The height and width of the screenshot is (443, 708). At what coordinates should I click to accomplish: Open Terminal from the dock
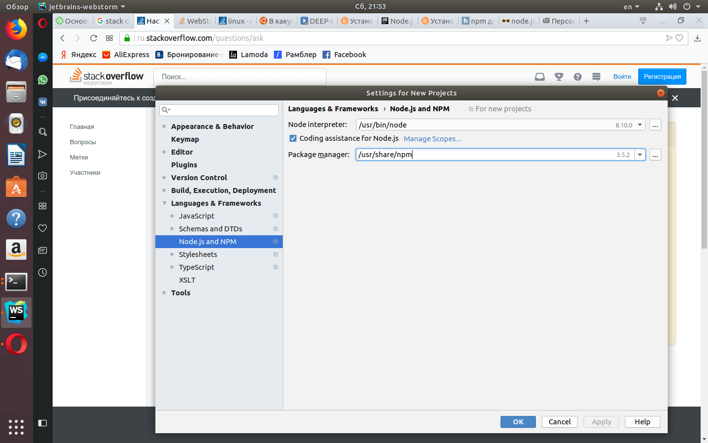[x=16, y=282]
